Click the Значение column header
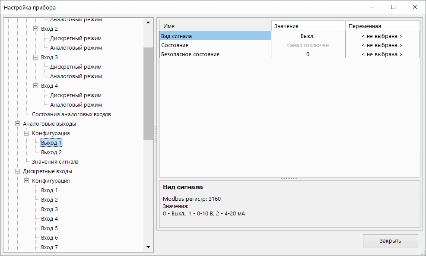This screenshot has height=256, width=426. 308,26
